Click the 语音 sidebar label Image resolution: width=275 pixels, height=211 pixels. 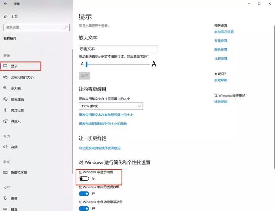14,199
